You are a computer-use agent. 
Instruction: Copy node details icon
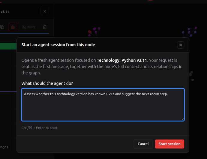2,27
